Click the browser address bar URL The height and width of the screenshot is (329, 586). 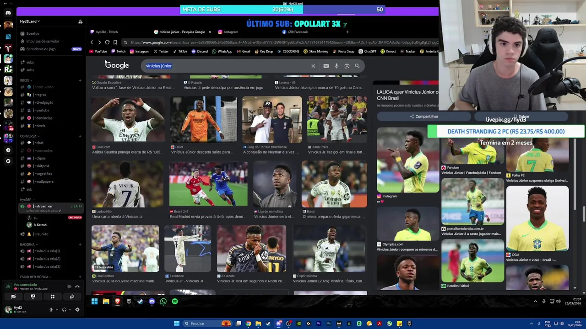[x=284, y=42]
